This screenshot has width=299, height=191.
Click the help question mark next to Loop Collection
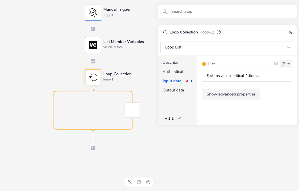(x=219, y=32)
